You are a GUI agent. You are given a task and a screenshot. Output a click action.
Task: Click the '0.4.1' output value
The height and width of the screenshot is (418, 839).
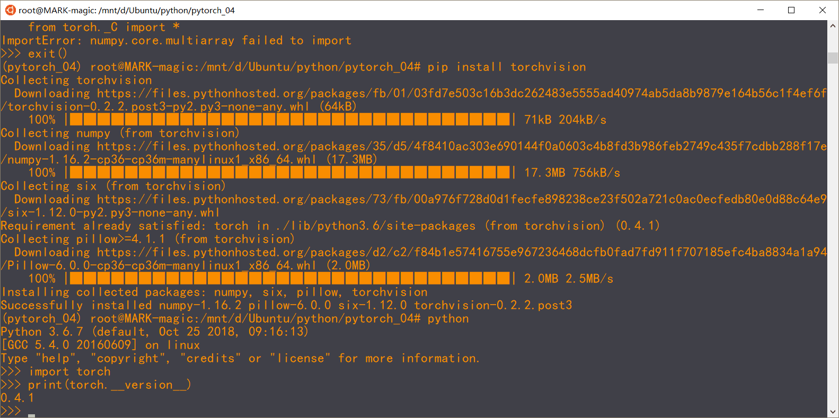[17, 398]
